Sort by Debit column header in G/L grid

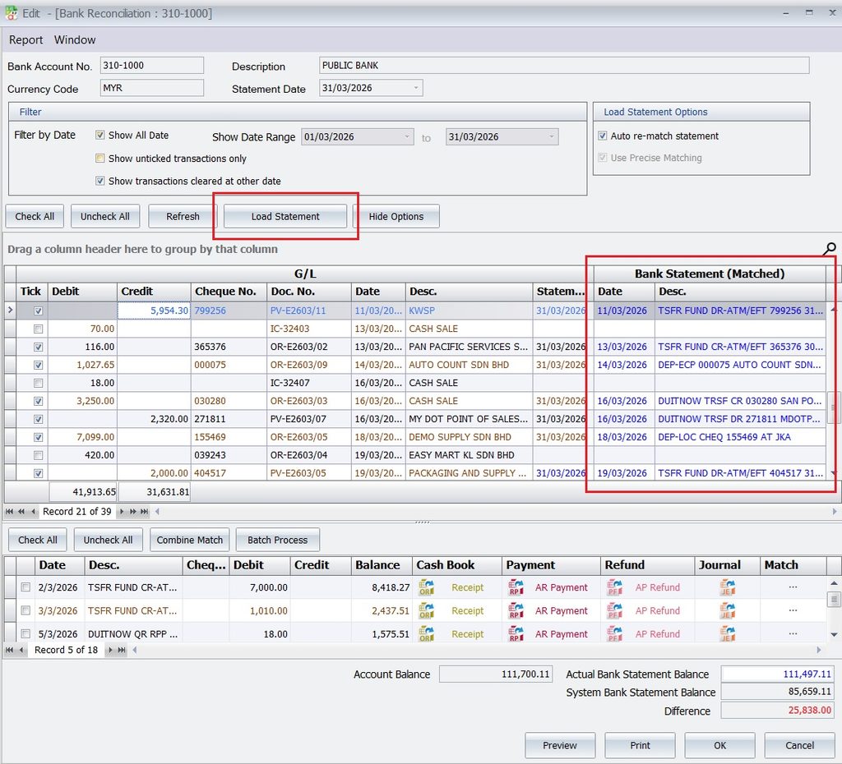(82, 292)
